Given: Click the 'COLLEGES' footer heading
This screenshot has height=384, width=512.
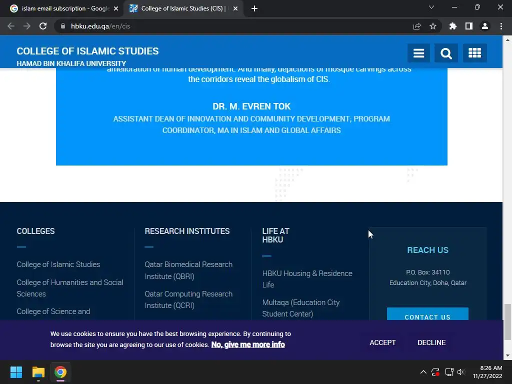Looking at the screenshot, I should pyautogui.click(x=35, y=231).
